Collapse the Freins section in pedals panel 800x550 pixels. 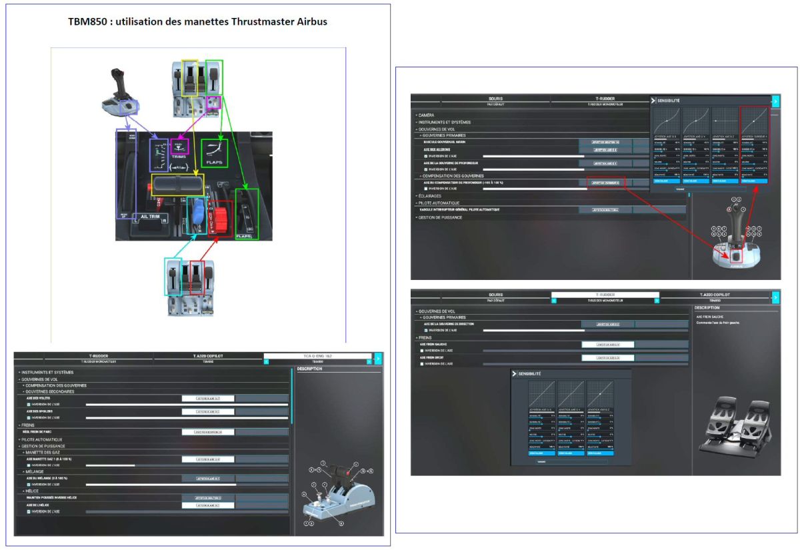(424, 337)
